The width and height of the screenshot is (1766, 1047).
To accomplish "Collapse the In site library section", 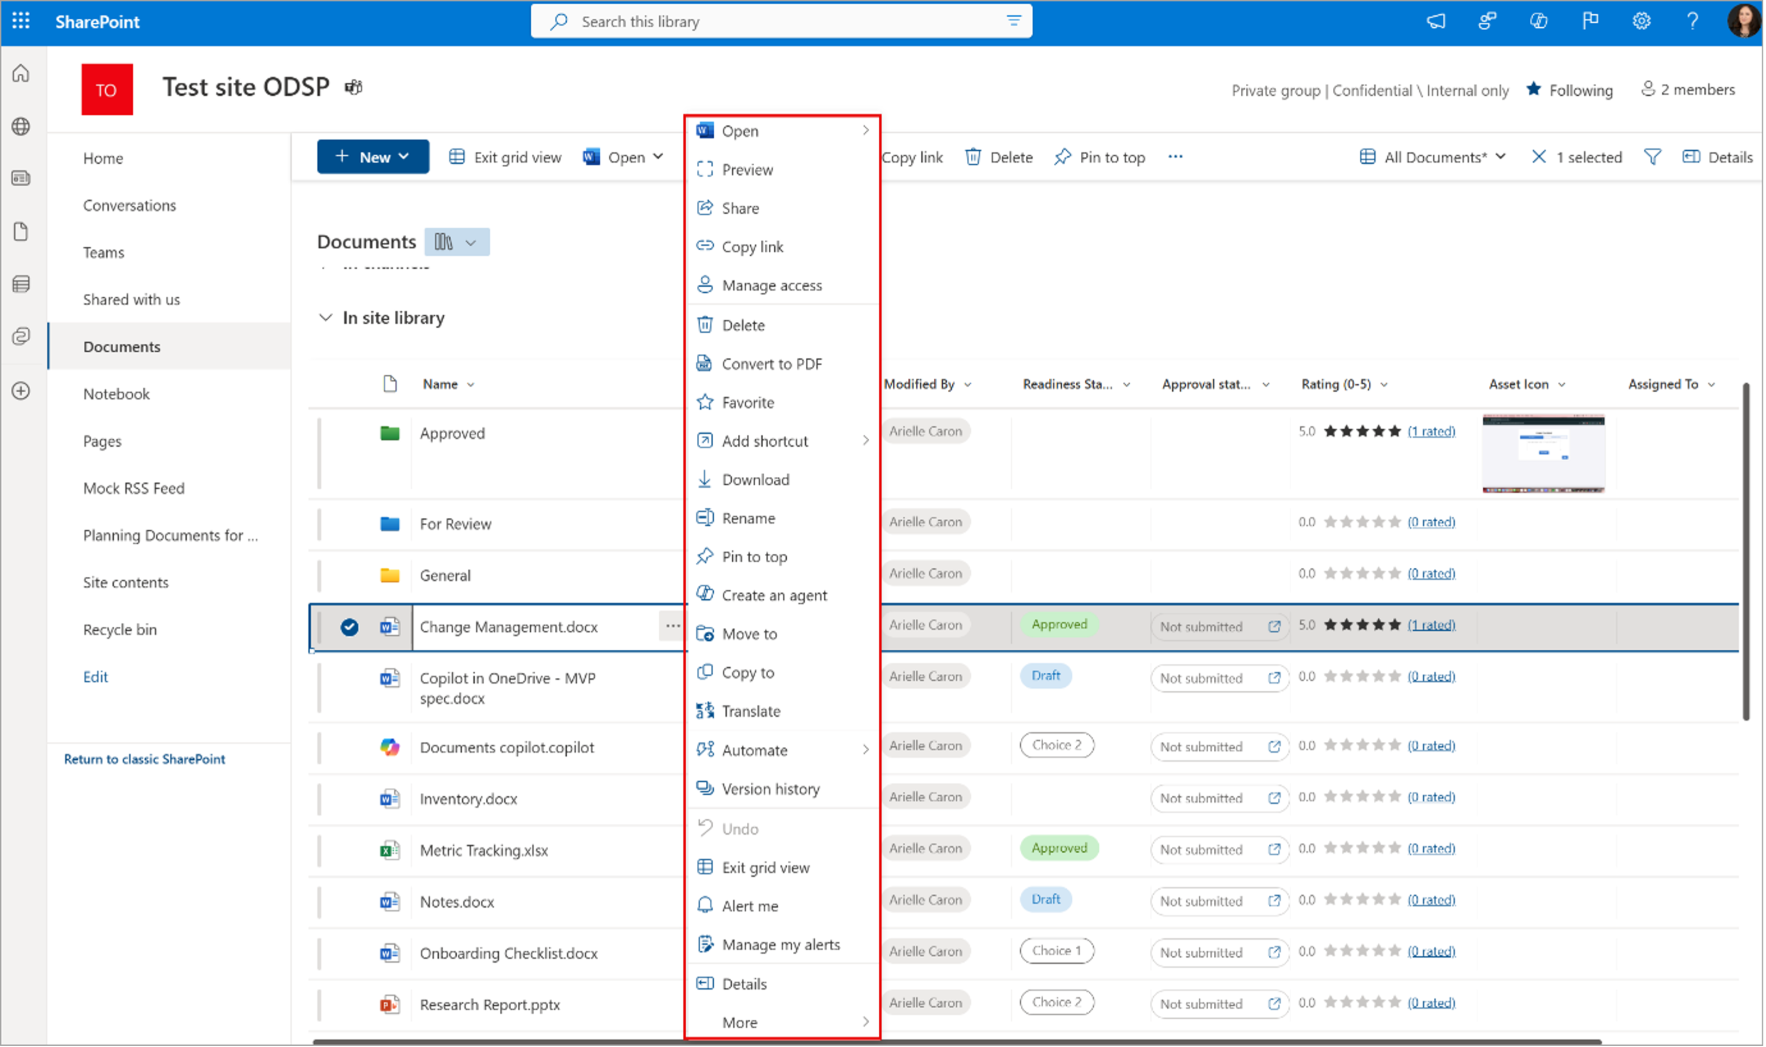I will coord(325,318).
